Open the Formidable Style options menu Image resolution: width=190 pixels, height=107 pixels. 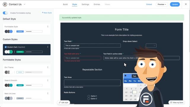coord(48,26)
